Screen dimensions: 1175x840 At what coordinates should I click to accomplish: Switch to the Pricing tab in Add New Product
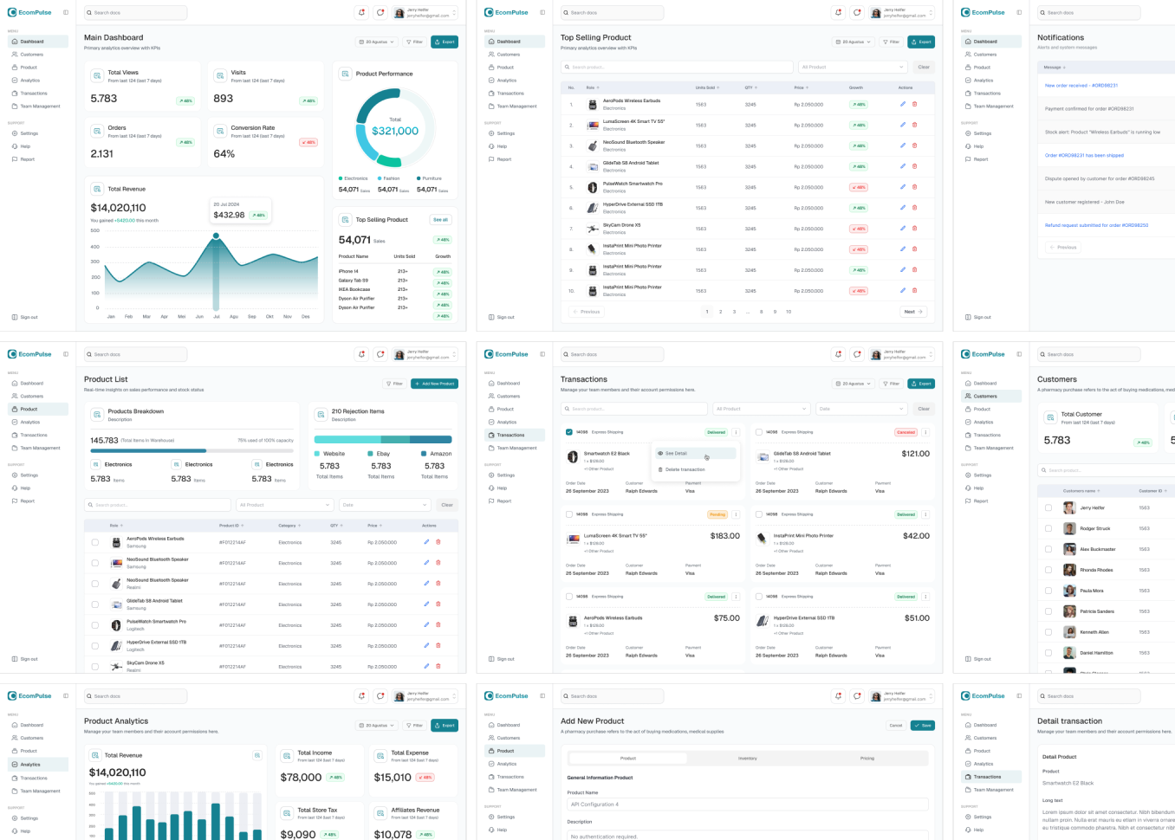(867, 758)
